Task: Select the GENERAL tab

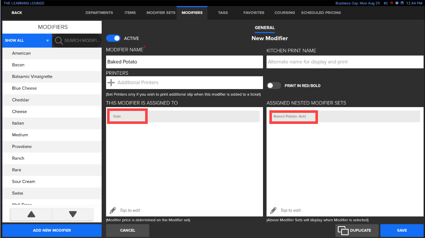Action: coord(265,28)
